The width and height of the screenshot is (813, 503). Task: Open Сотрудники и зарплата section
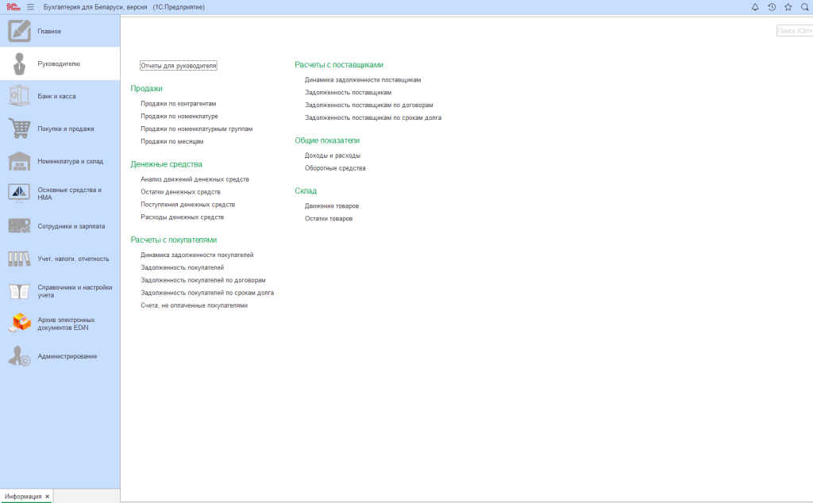[x=71, y=226]
